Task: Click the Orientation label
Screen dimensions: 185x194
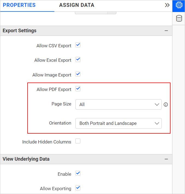Action: 60,123
